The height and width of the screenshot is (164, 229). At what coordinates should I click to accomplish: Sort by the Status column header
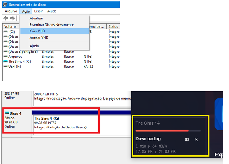click(113, 26)
